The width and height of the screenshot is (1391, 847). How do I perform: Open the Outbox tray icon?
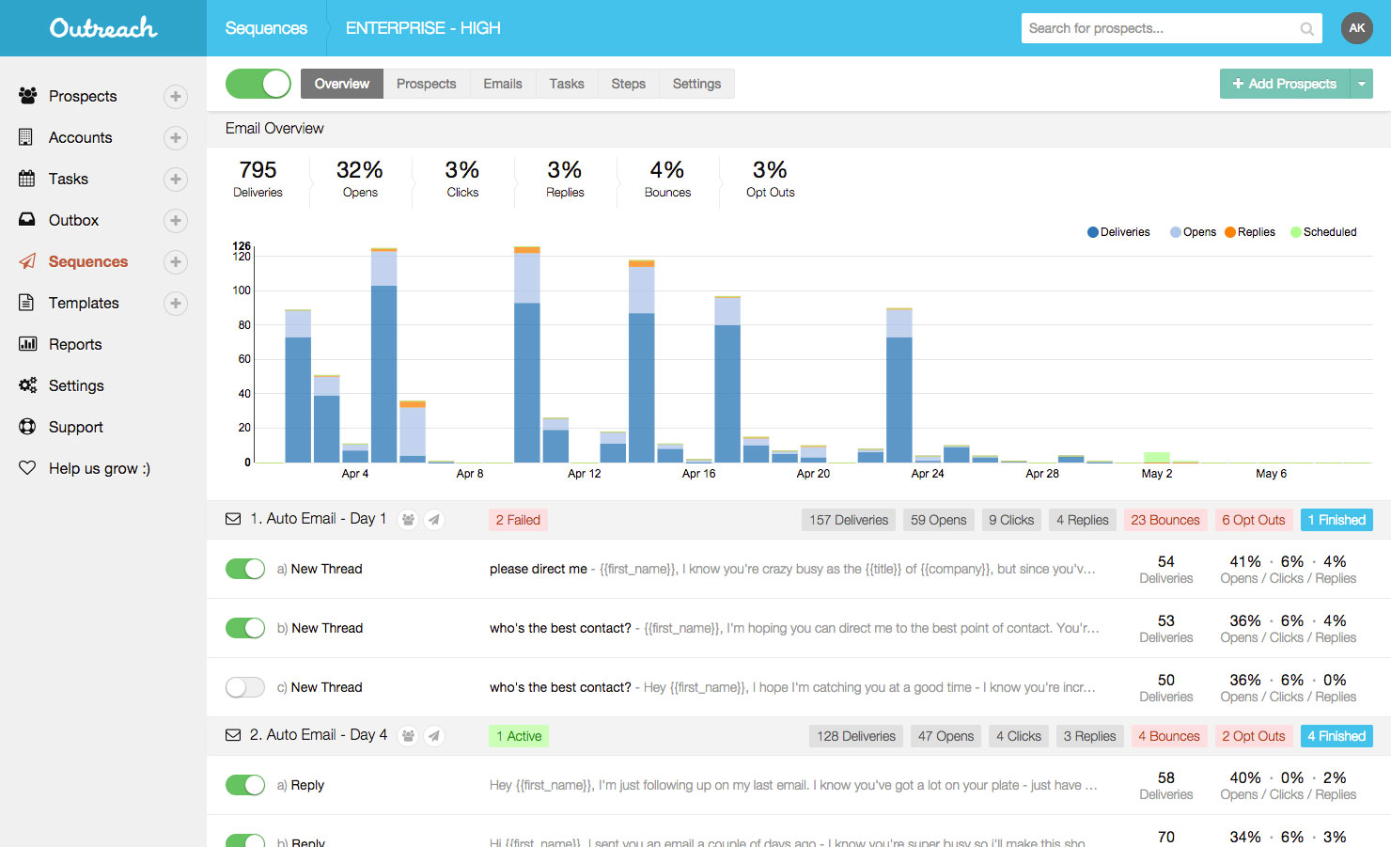[x=26, y=220]
